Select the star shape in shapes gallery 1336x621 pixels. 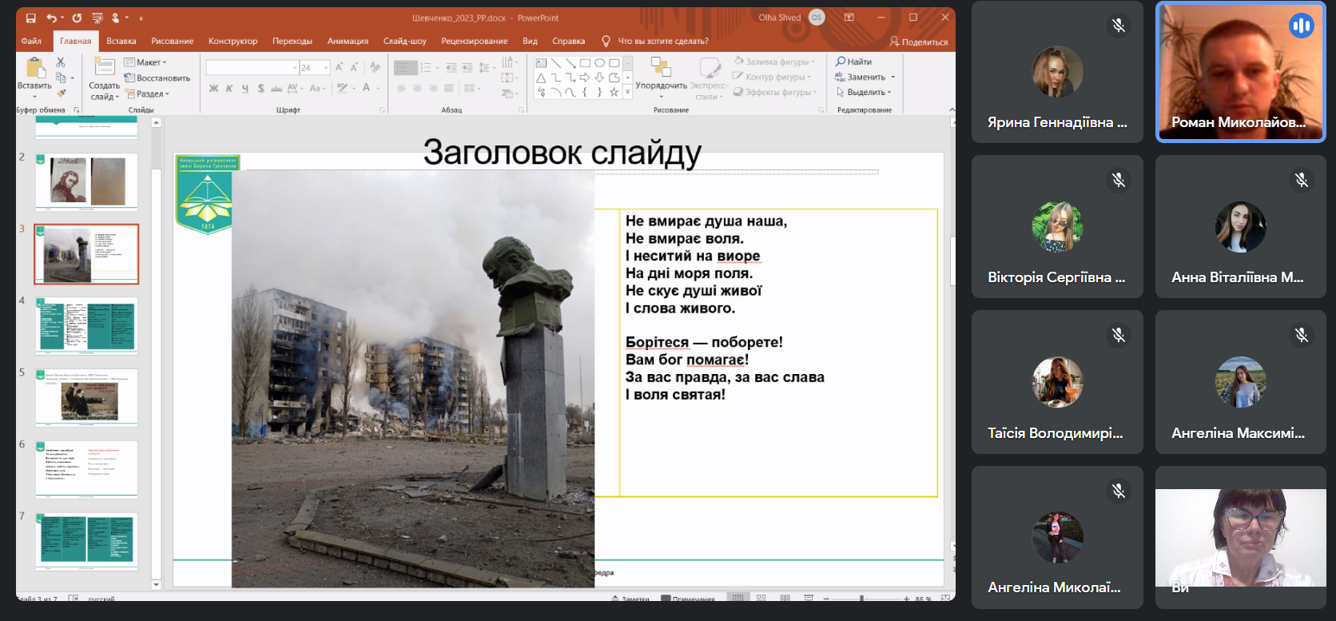coord(614,92)
